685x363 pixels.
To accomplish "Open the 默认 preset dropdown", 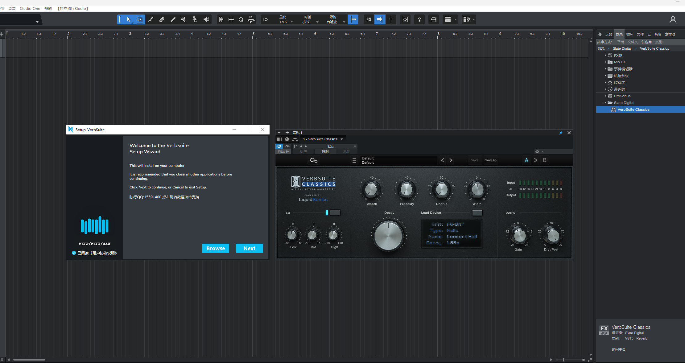I will point(333,146).
